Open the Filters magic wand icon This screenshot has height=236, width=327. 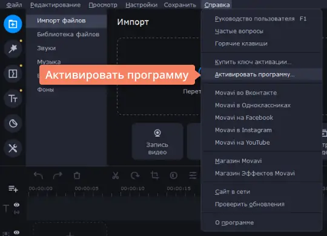pyautogui.click(x=13, y=49)
